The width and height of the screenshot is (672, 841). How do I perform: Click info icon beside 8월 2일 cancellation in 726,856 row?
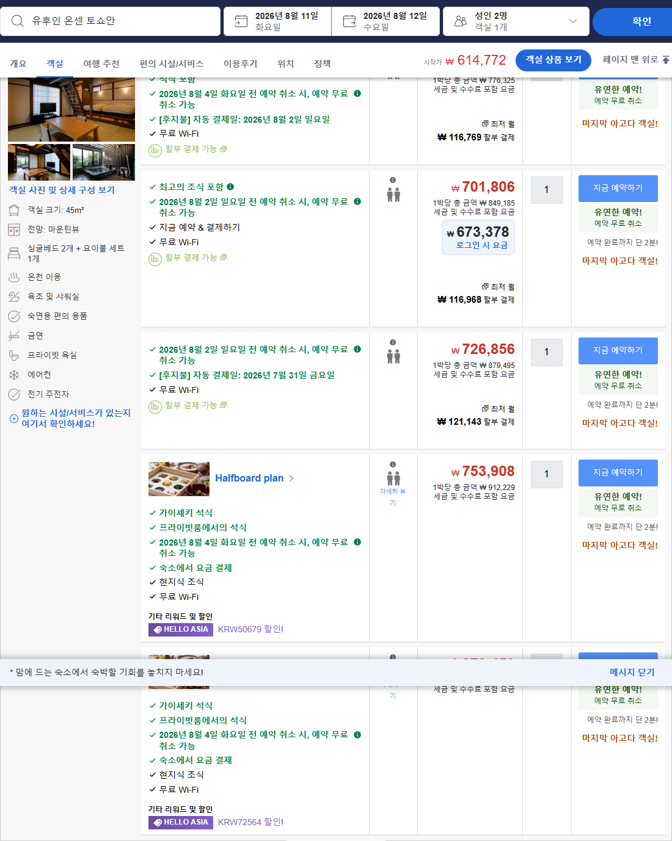pos(357,349)
